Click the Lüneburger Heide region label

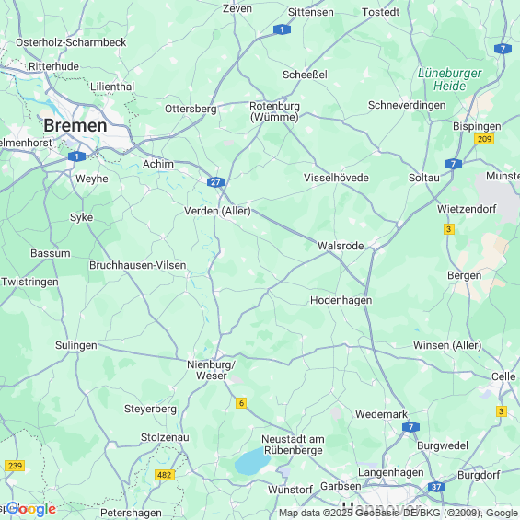click(x=450, y=79)
